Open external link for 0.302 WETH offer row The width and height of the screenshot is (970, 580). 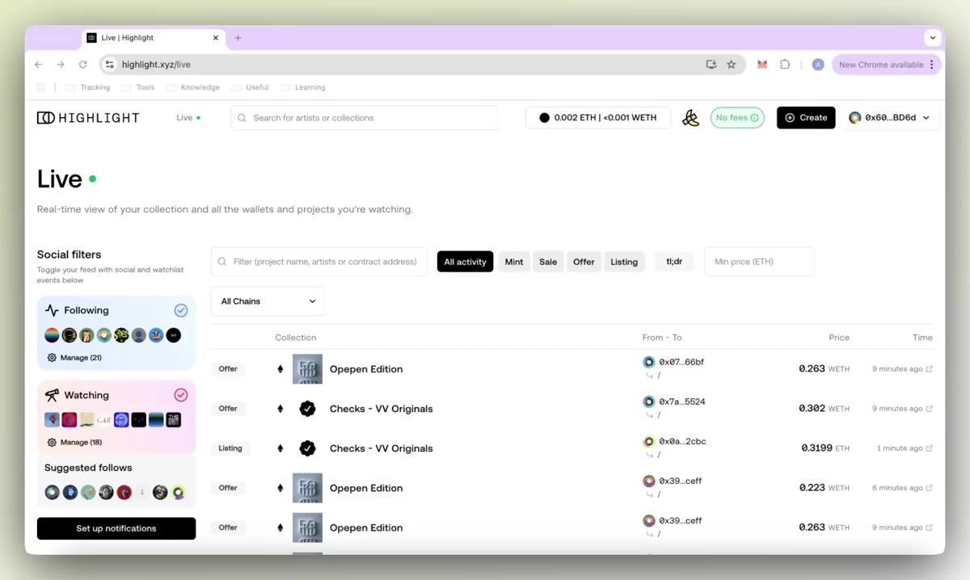[x=929, y=409]
